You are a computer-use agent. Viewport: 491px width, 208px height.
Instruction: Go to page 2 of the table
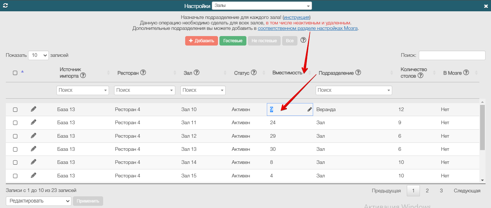click(x=427, y=191)
